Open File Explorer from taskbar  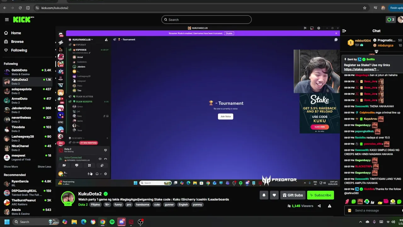pos(74,222)
